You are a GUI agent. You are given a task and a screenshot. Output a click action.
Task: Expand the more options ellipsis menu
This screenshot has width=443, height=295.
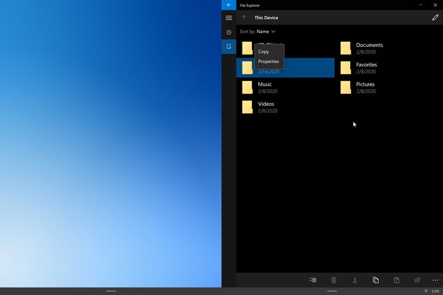(435, 280)
